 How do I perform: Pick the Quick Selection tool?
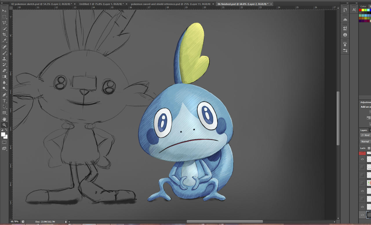[4, 29]
